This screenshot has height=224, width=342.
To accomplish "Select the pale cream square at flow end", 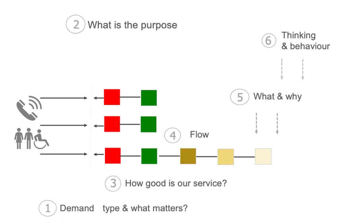I will (263, 156).
